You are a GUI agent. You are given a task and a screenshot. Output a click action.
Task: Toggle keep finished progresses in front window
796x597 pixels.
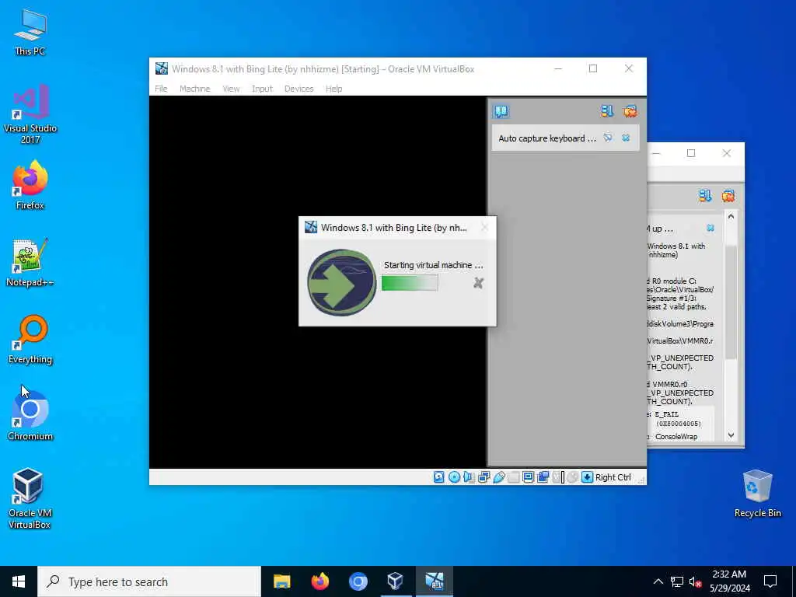point(606,111)
